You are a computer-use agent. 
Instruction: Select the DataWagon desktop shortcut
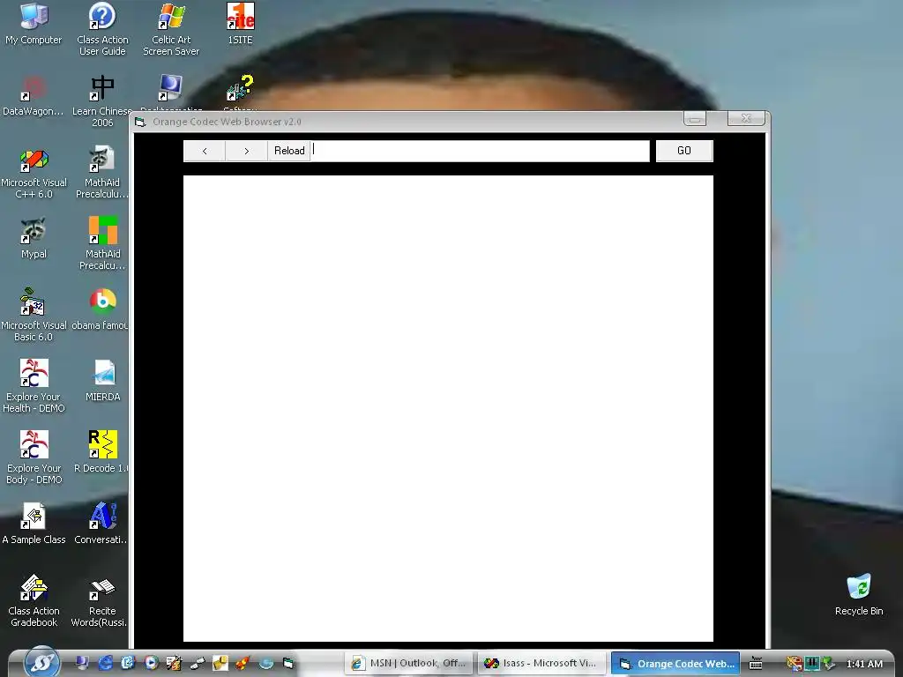(34, 95)
